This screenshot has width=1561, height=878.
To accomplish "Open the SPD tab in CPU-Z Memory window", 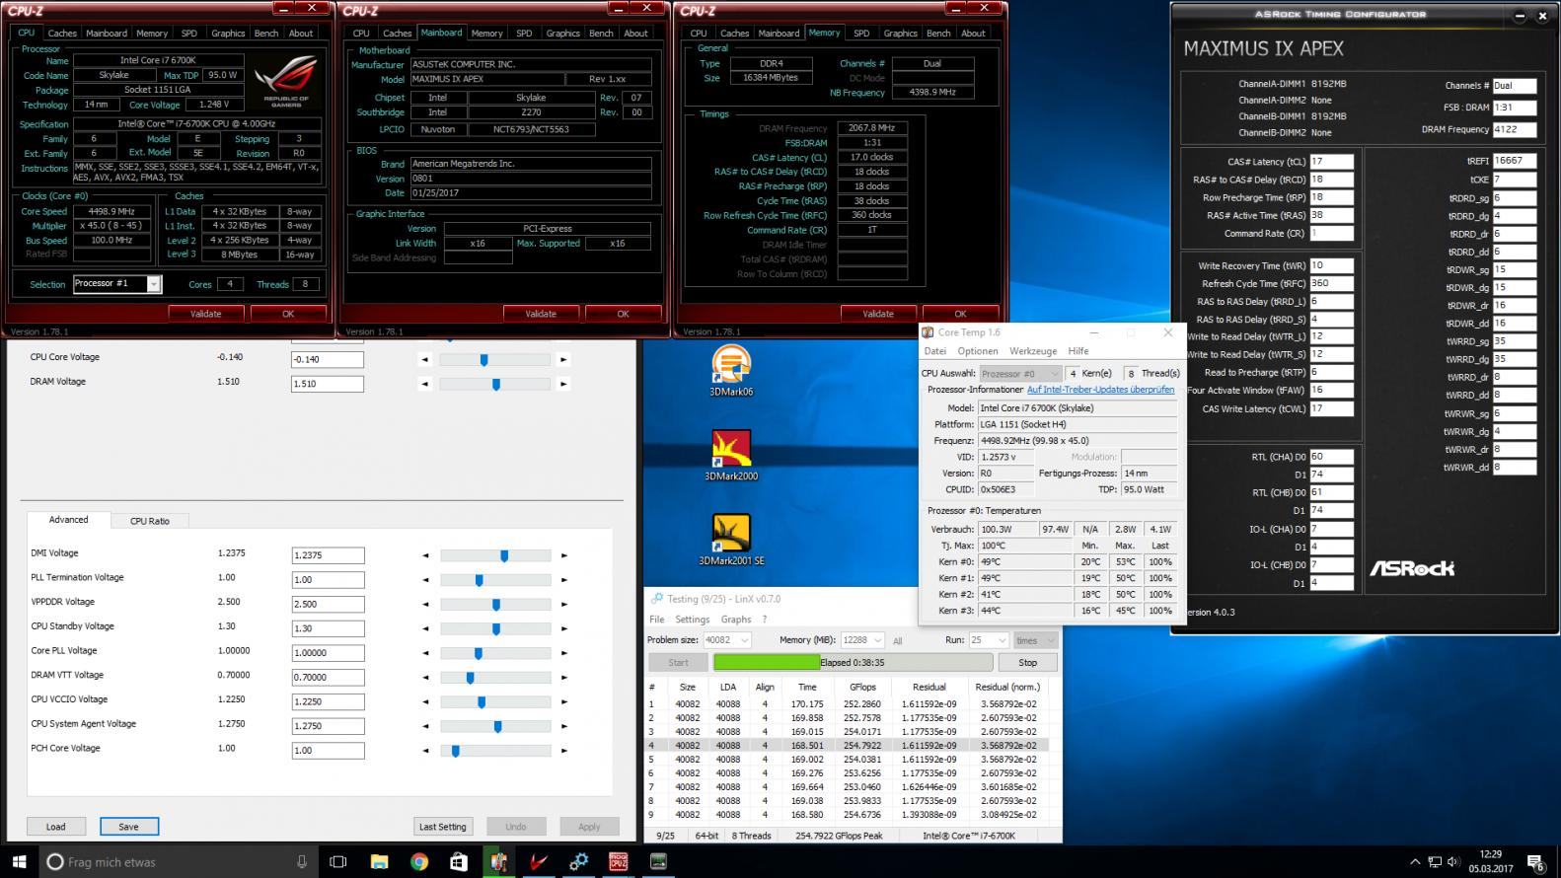I will click(x=861, y=33).
